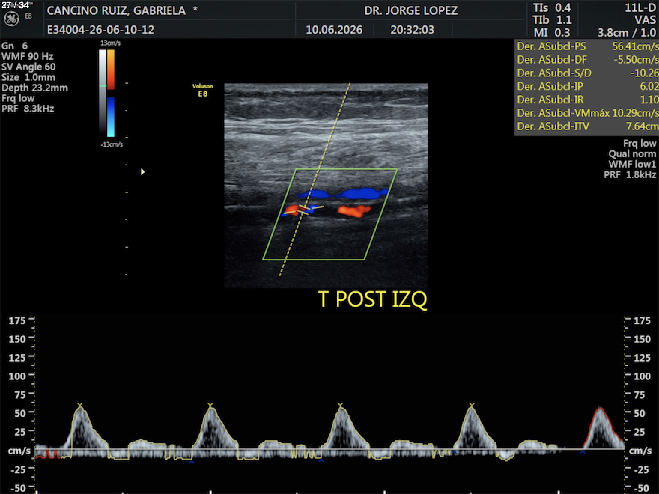Screen dimensions: 659x494
Task: Click the GE logo icon
Action: (11, 19)
